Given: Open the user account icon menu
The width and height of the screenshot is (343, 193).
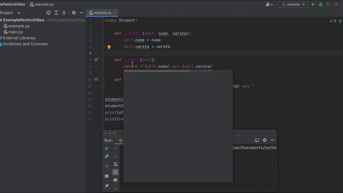Looking at the screenshot, I should pos(269,4).
